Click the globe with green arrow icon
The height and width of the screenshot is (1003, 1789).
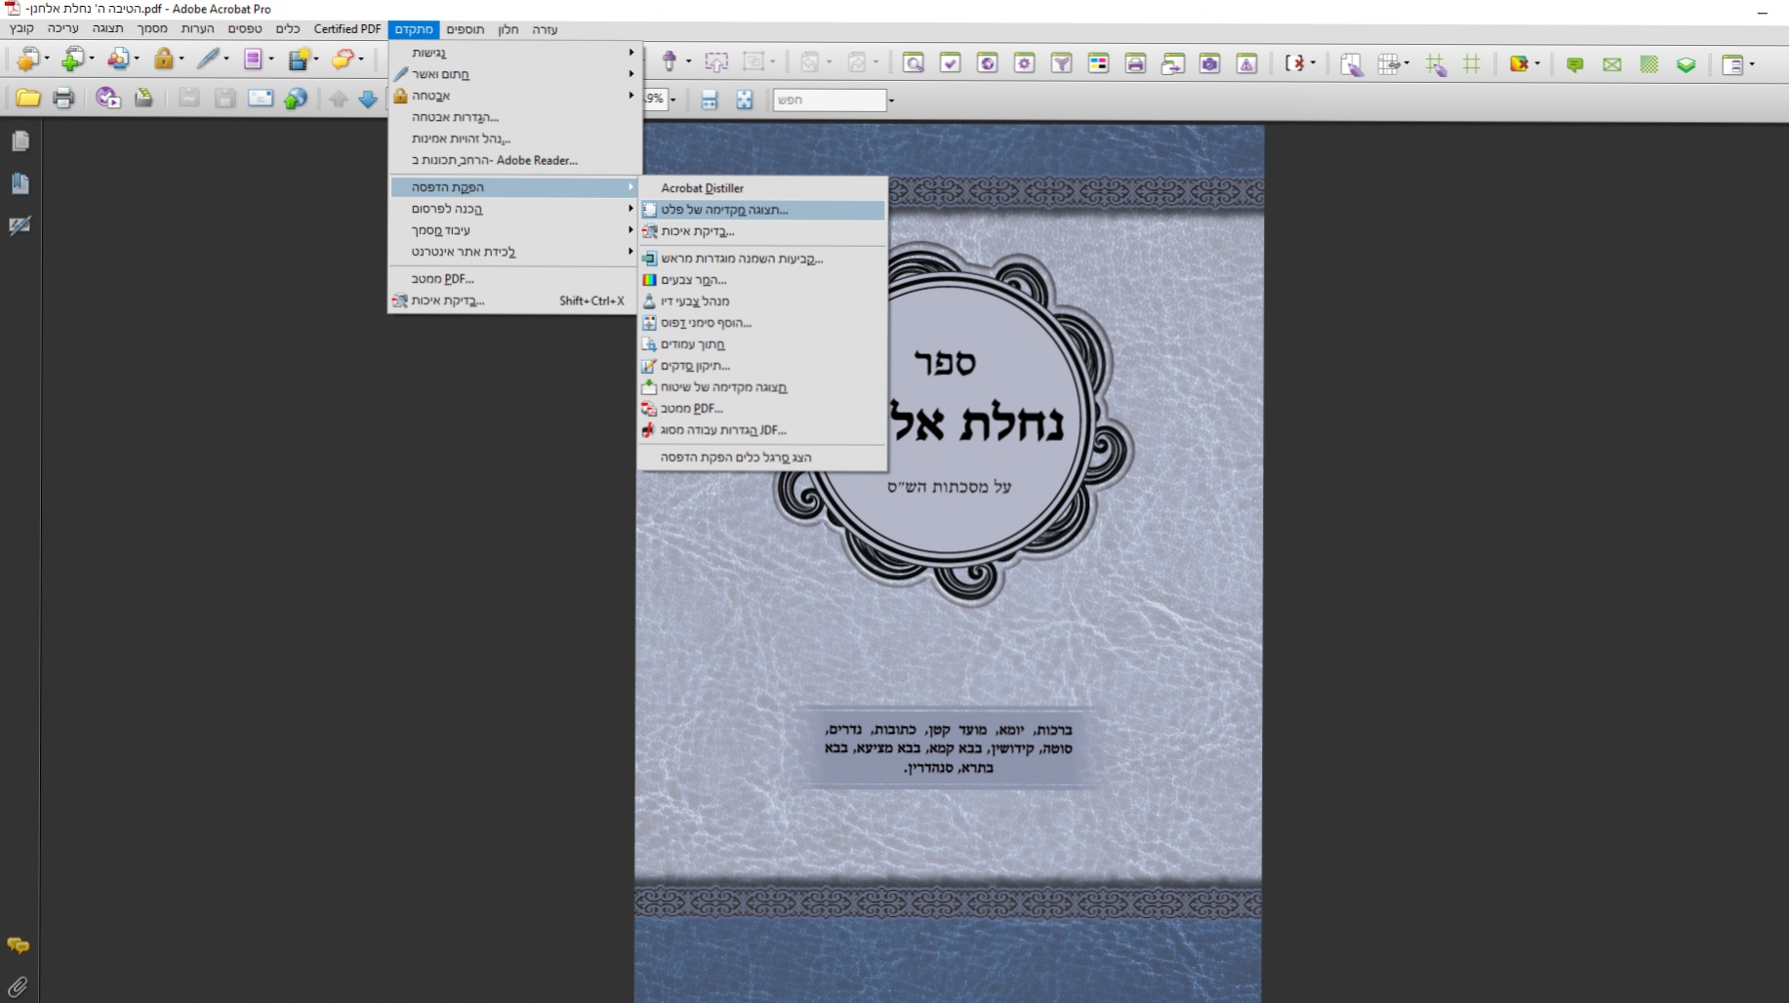(296, 99)
